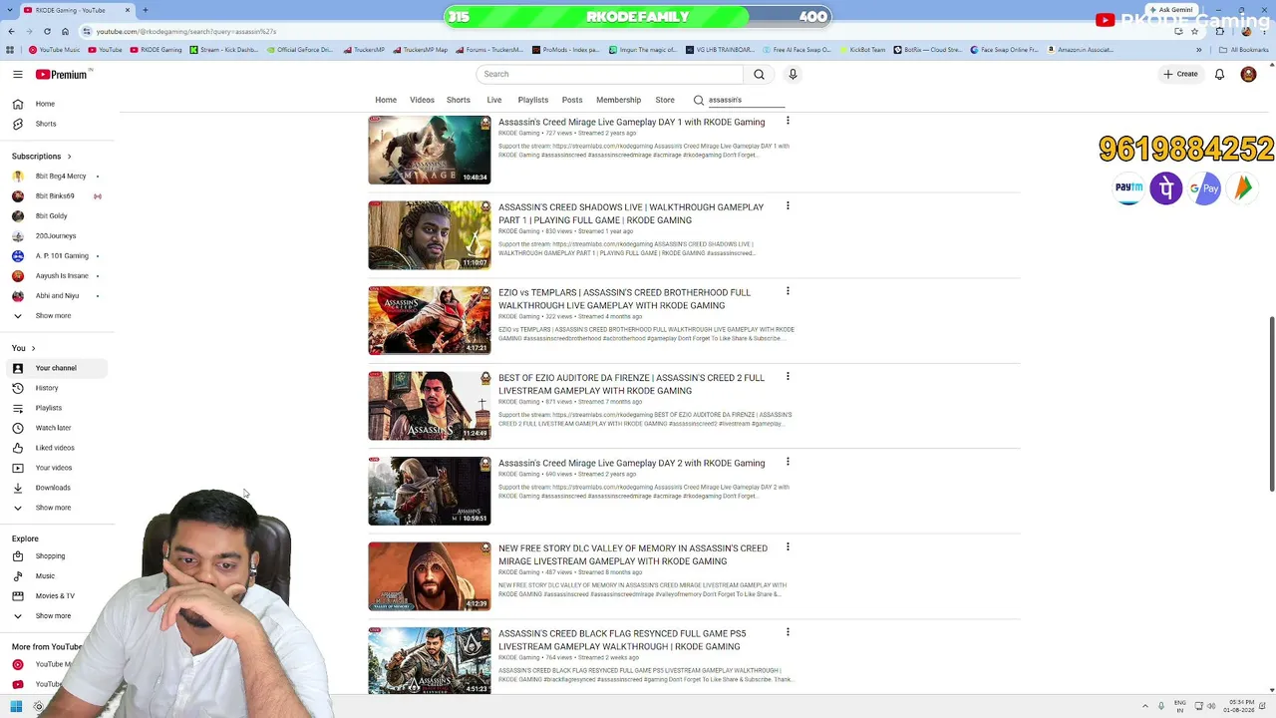Open Movies & TV under Explore
Image resolution: width=1276 pixels, height=718 pixels.
coord(55,595)
